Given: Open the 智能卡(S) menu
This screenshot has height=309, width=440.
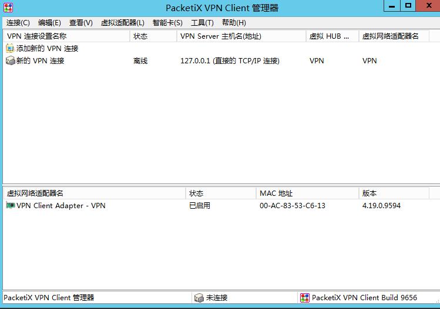Looking at the screenshot, I should 167,23.
